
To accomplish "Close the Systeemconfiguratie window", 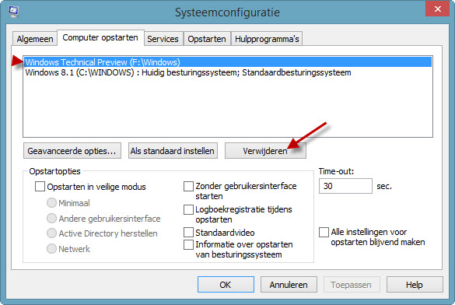I will (x=437, y=9).
